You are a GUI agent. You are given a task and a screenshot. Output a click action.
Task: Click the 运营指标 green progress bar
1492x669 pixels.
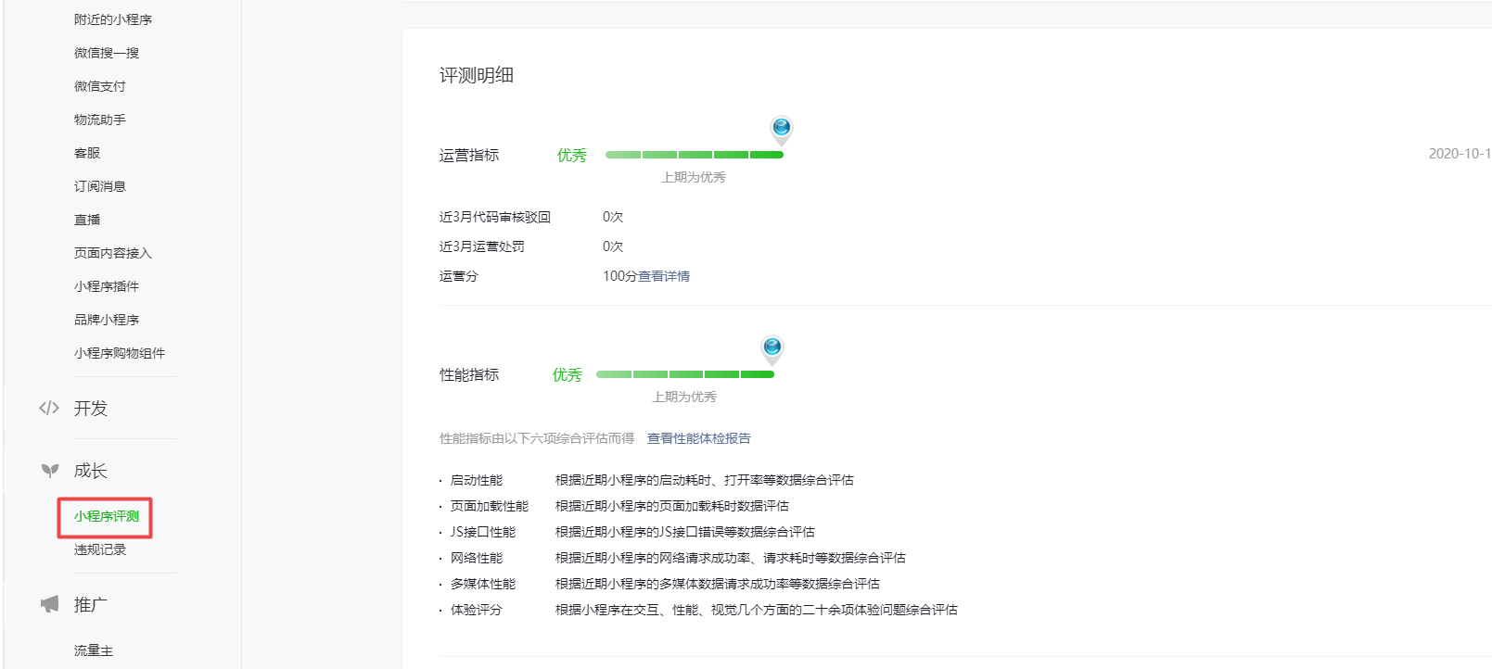(x=695, y=155)
